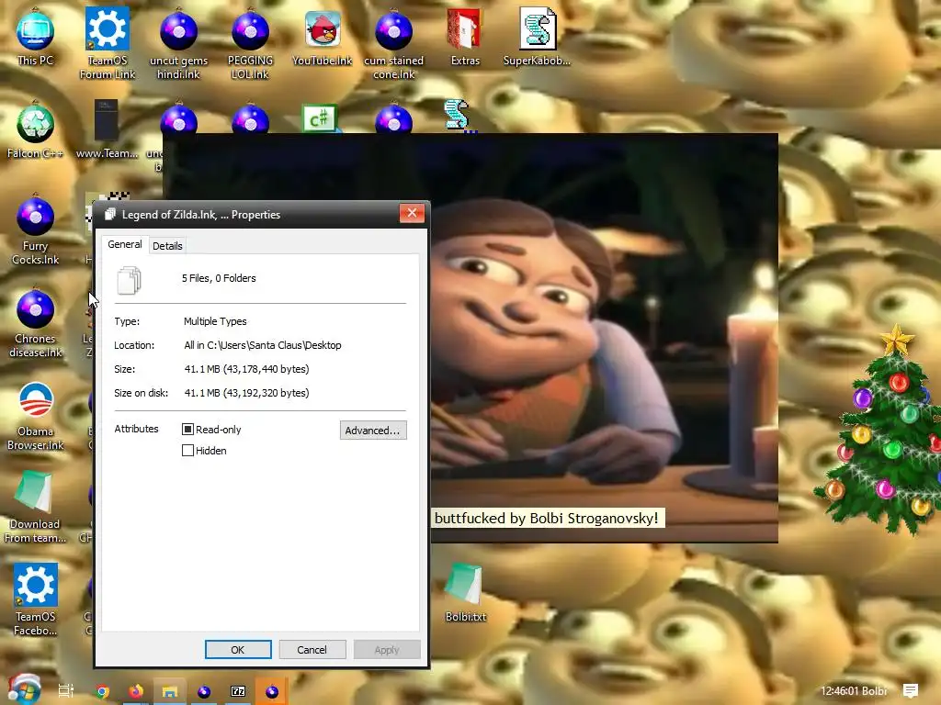Select the C# file icon on desktop
The image size is (941, 705).
point(319,118)
